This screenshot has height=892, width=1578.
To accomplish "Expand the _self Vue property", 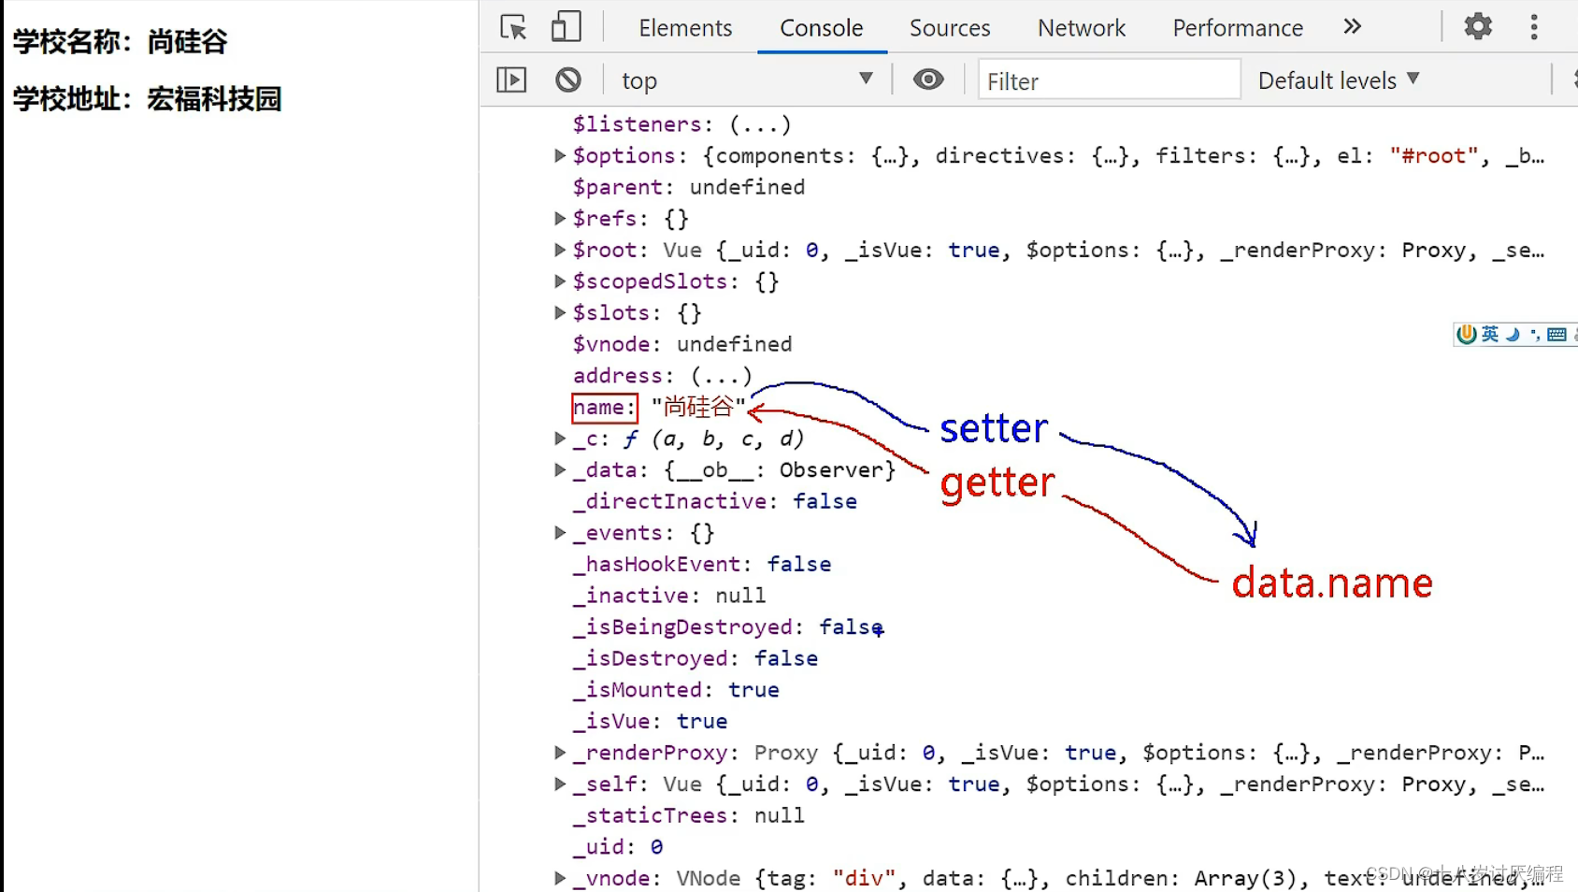I will (559, 784).
